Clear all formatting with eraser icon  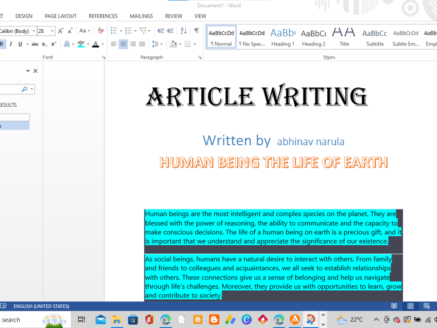point(101,31)
